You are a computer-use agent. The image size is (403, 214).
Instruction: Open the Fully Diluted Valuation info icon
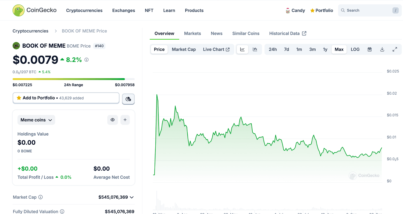pos(62,211)
